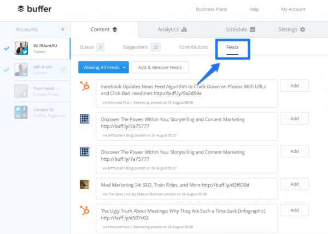This screenshot has height=234, width=328.
Task: Add the second Discover The Power post
Action: [294, 151]
